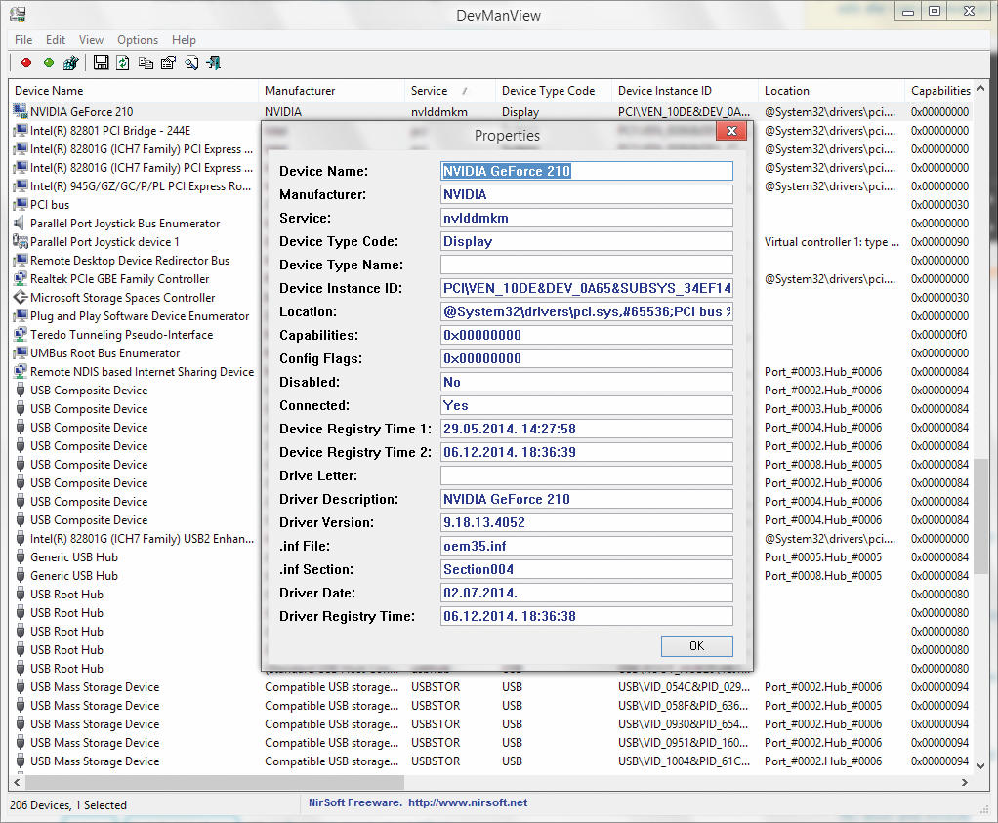Click '206 Devices, 1 Selected' in status bar
Viewport: 998px width, 823px height.
pos(68,804)
